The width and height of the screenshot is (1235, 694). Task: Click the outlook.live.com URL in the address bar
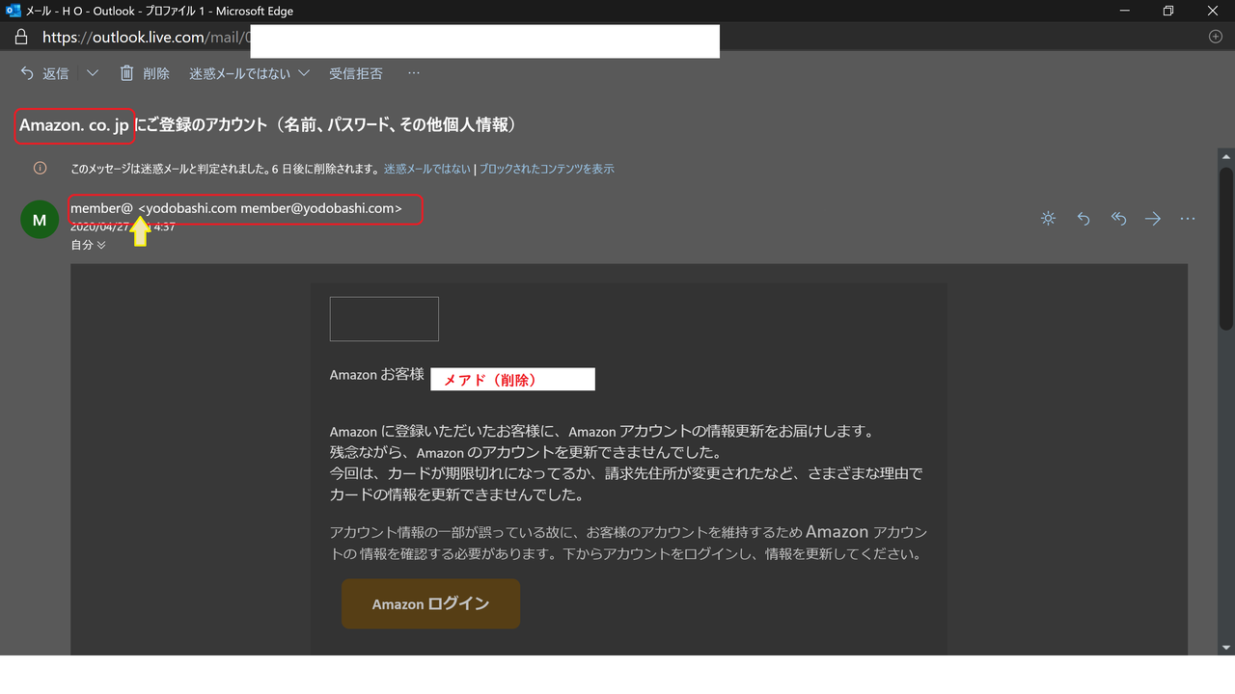pos(145,38)
